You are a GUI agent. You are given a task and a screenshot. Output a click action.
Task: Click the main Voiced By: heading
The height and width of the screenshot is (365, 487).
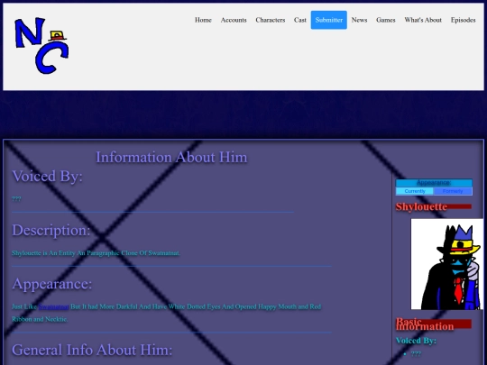[47, 176]
